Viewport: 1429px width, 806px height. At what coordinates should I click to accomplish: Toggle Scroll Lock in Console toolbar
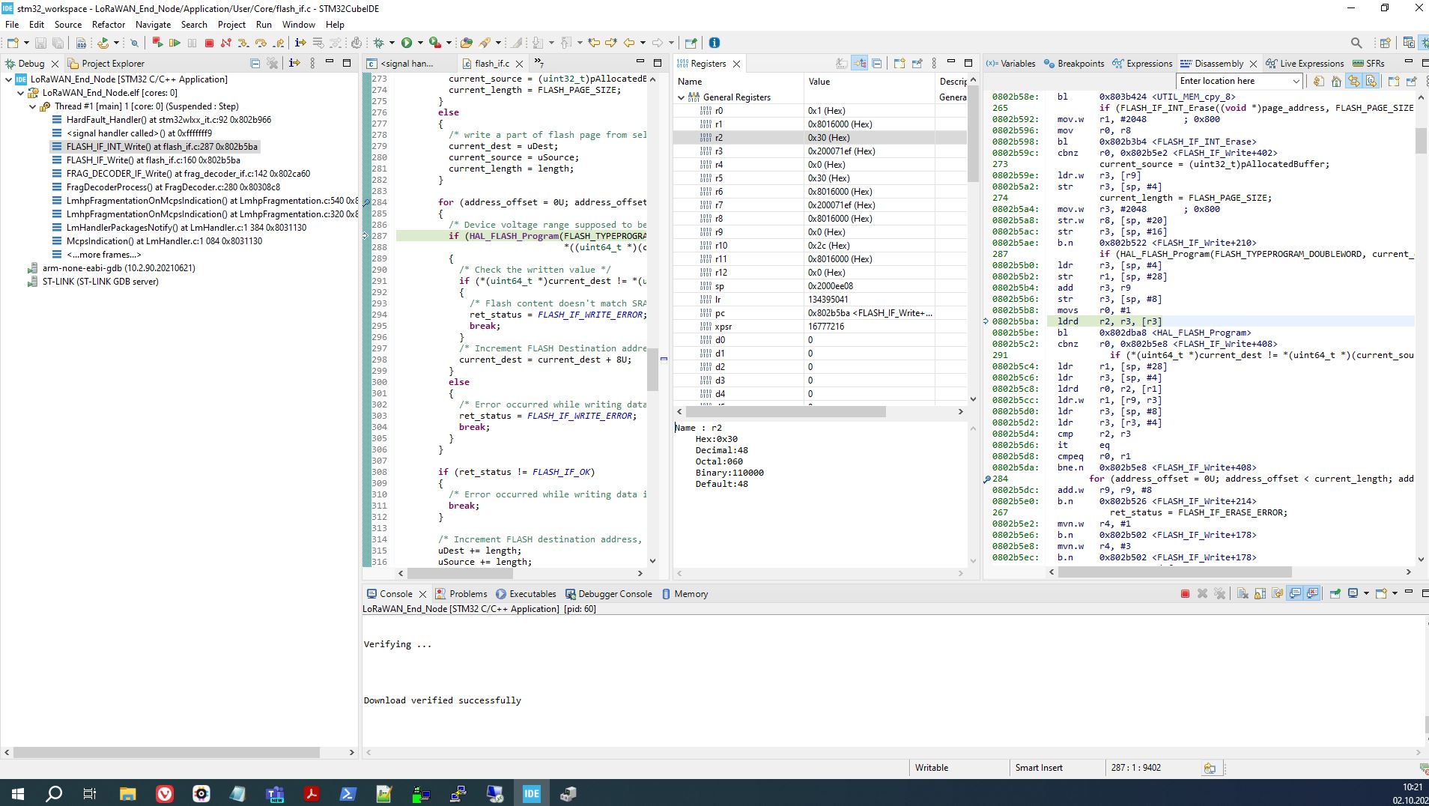pos(1260,594)
